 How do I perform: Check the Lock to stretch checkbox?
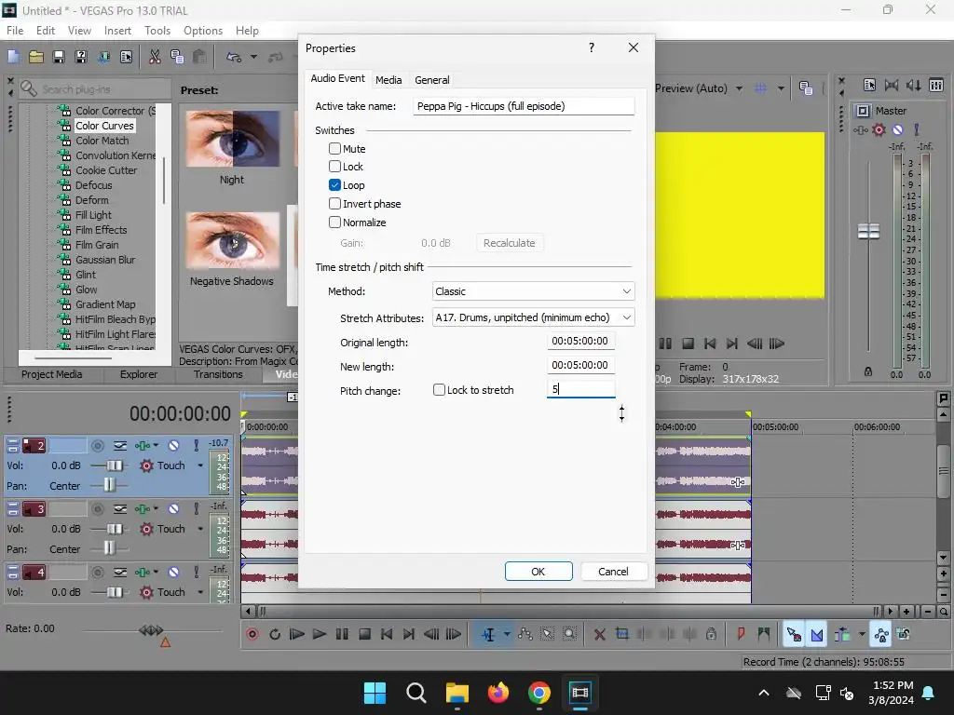(x=439, y=390)
